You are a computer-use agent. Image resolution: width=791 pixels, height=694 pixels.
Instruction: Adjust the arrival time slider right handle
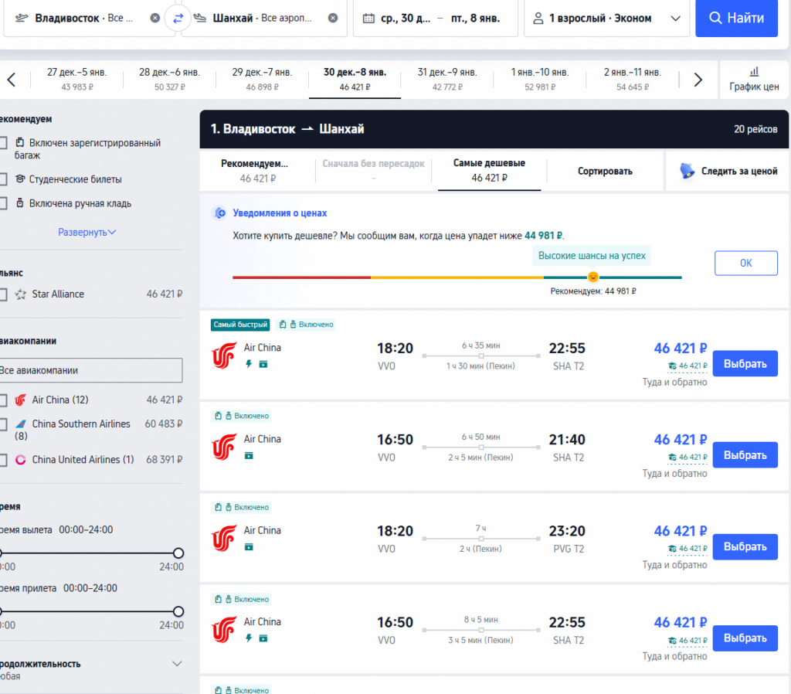point(178,612)
